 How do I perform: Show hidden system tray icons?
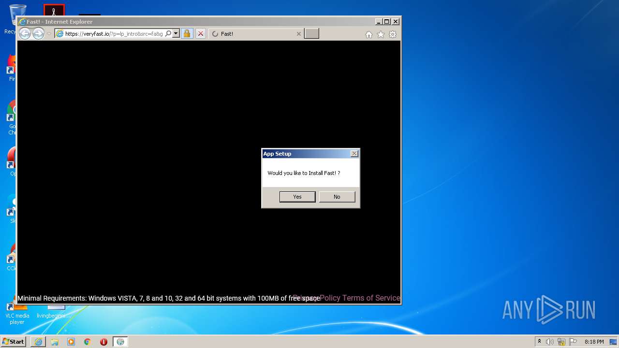(539, 342)
